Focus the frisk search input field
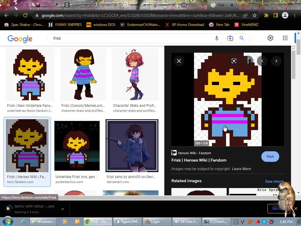Screen dimensions: 301x226 pos(131,38)
